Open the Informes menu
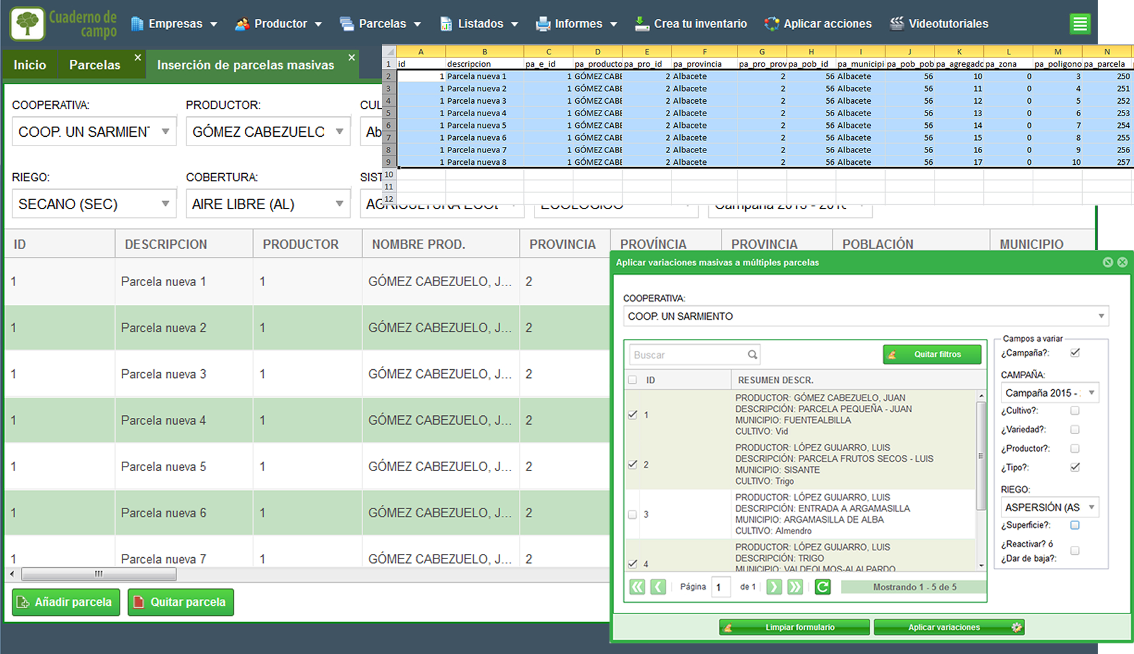Screen dimensions: 1134x654 (x=577, y=24)
